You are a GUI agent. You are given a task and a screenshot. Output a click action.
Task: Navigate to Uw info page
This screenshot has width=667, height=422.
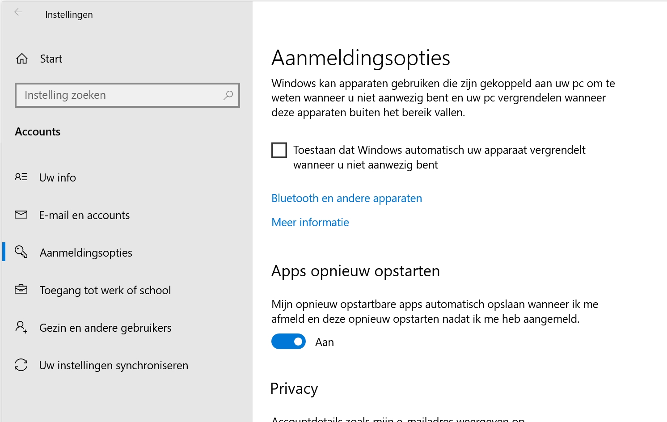(x=57, y=177)
